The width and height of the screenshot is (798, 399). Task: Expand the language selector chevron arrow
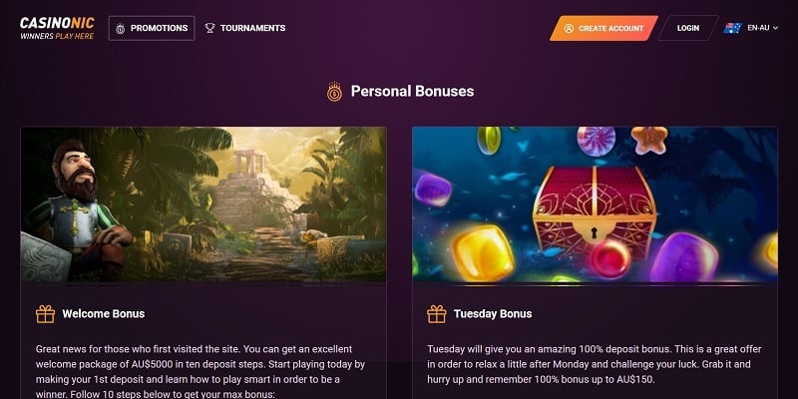(x=773, y=28)
